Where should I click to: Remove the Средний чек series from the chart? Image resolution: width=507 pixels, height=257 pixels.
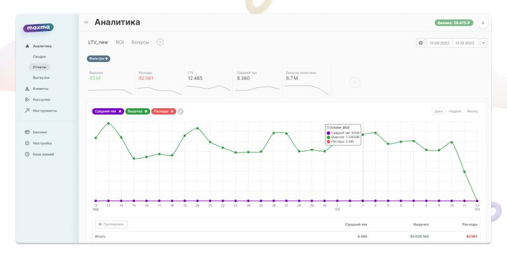(x=120, y=111)
